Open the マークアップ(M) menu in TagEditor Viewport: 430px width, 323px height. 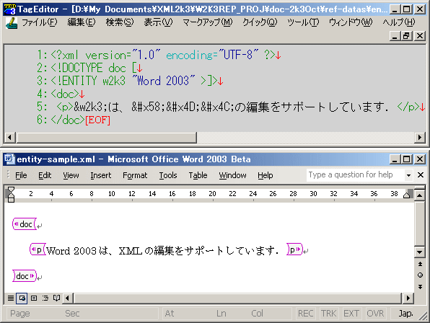point(208,22)
